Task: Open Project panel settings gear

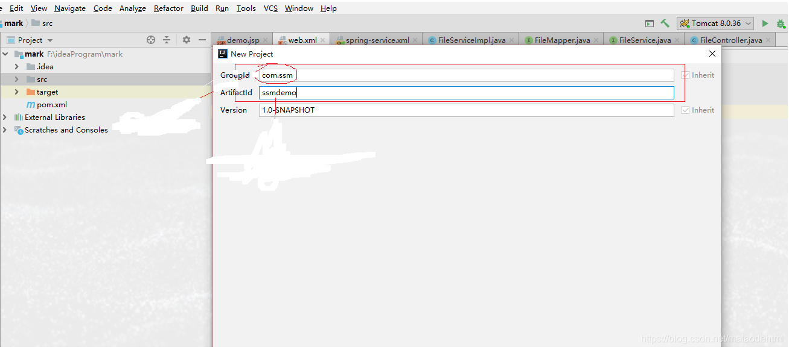Action: (x=187, y=40)
